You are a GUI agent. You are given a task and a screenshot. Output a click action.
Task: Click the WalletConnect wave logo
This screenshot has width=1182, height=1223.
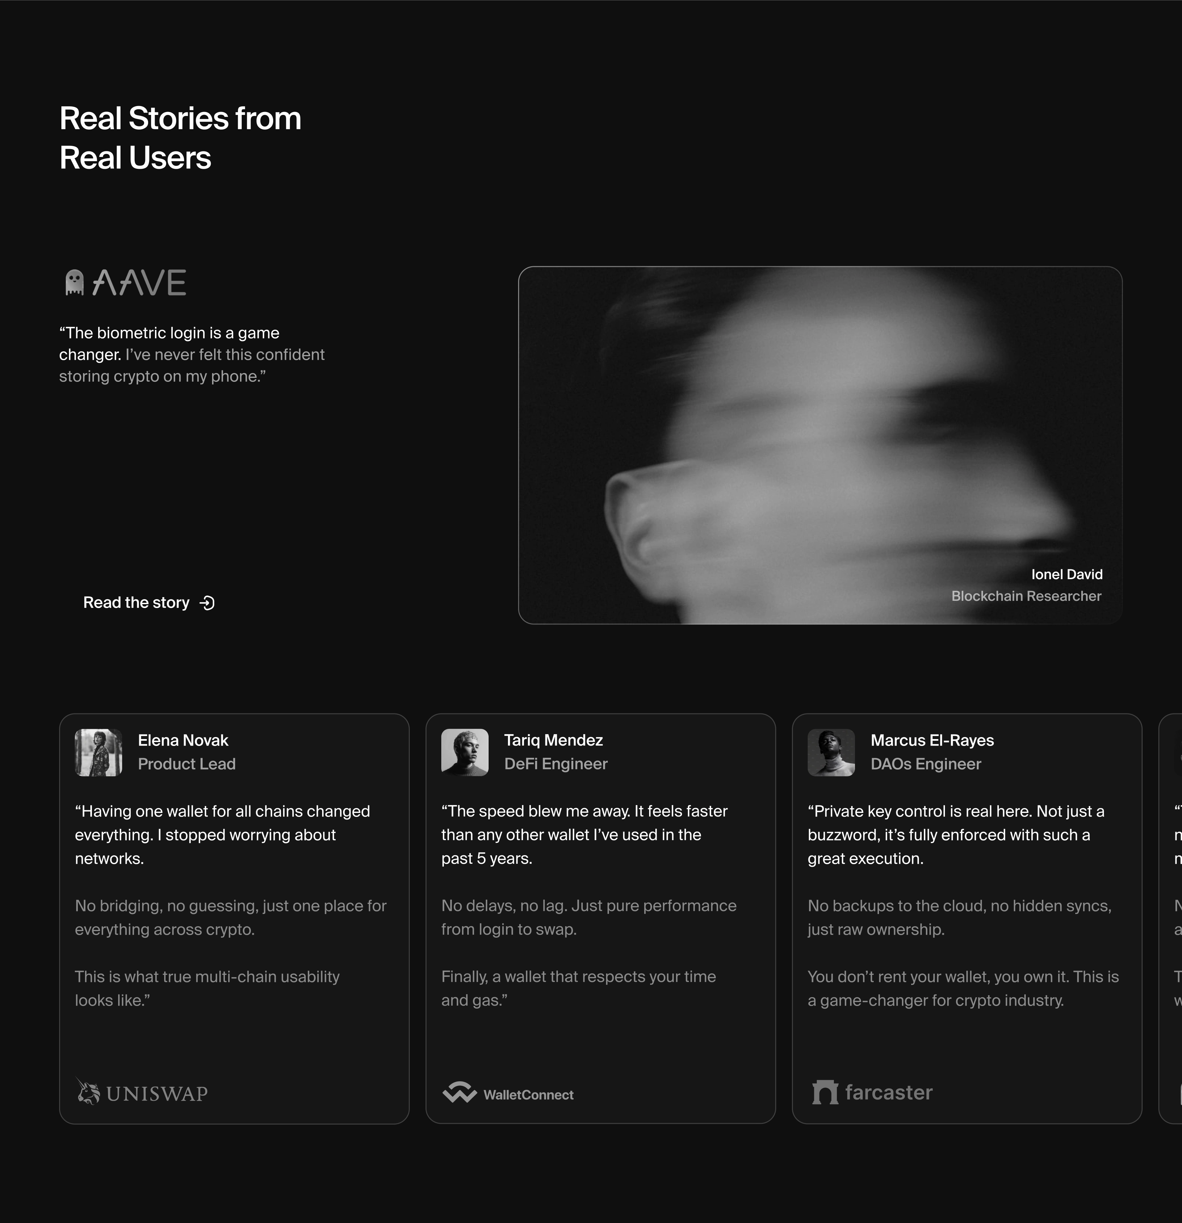459,1092
